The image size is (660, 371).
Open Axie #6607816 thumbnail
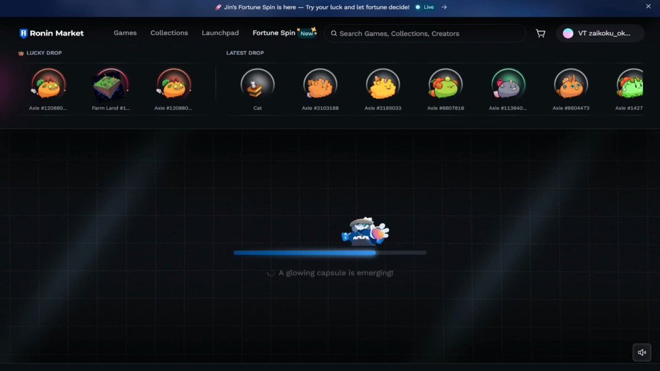446,85
